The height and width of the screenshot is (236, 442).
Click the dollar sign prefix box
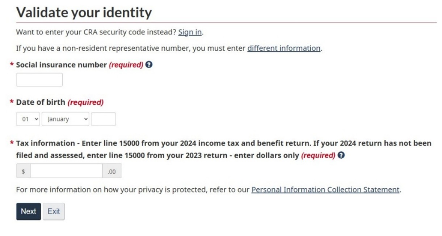pyautogui.click(x=24, y=171)
